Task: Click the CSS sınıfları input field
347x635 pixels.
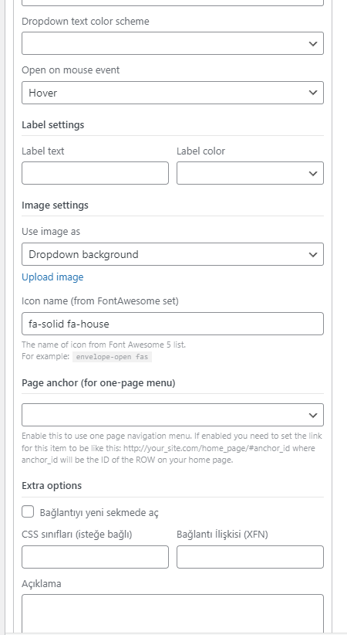Action: [x=95, y=557]
